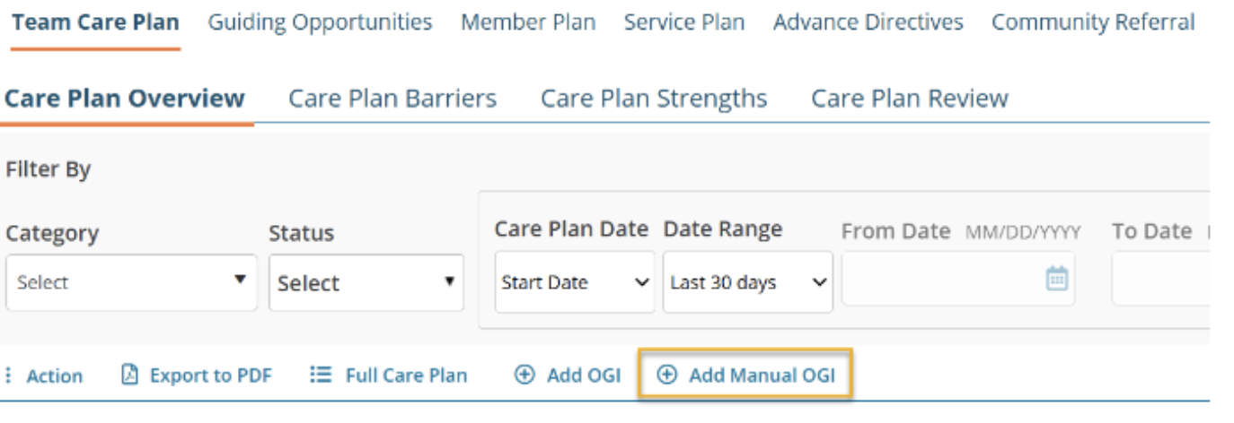Expand the Status dropdown
Viewport: 1234px width, 423px height.
[366, 282]
